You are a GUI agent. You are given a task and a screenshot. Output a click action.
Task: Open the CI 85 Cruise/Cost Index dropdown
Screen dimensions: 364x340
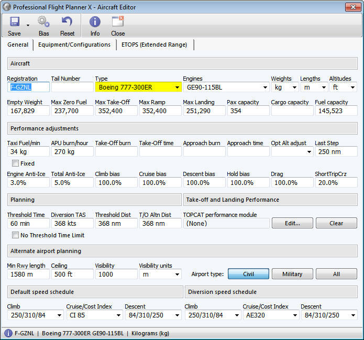[94, 315]
